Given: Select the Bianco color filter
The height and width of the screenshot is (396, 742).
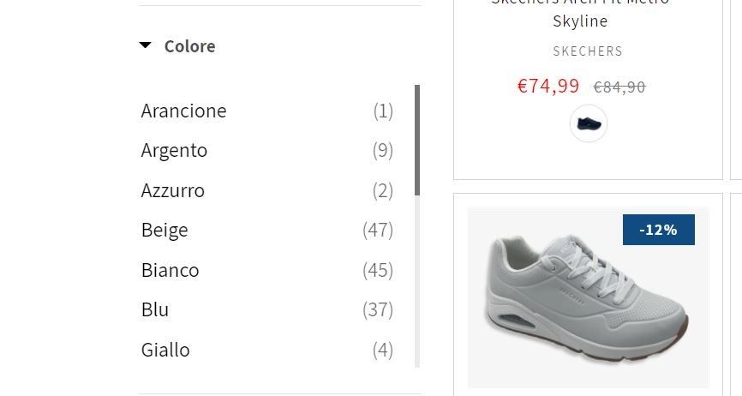Looking at the screenshot, I should point(266,270).
